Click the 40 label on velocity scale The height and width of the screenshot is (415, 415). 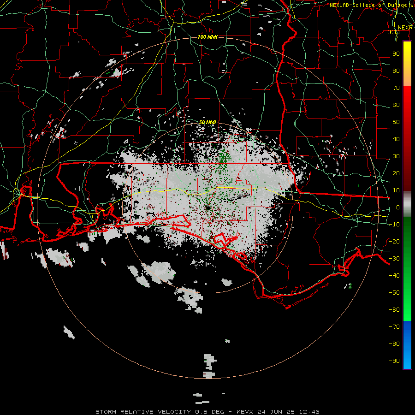tap(396, 139)
